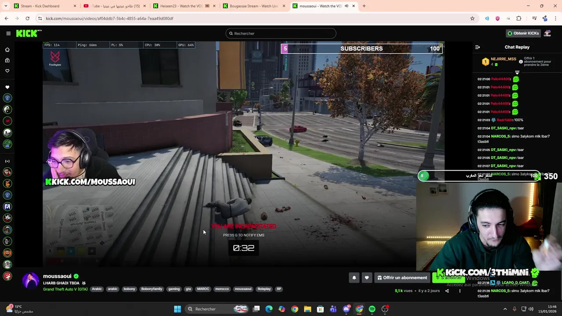This screenshot has width=562, height=316.
Task: Click the heart follow button under the video
Action: tap(367, 277)
